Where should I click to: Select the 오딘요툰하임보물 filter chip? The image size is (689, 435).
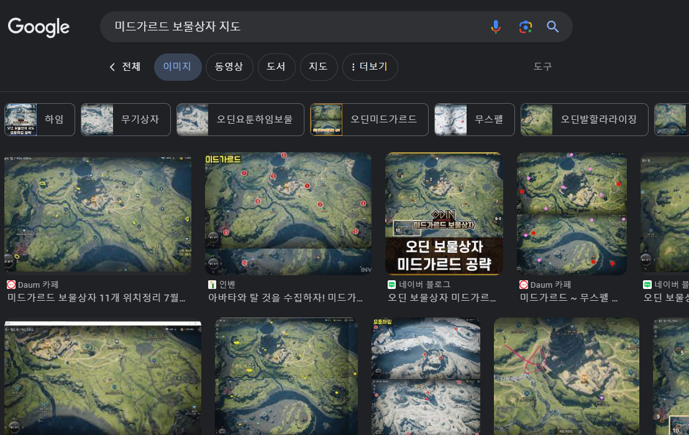(240, 119)
